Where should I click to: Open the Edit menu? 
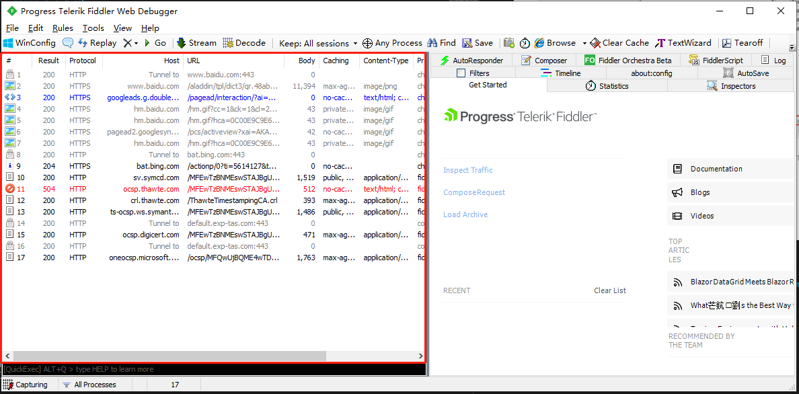point(36,28)
